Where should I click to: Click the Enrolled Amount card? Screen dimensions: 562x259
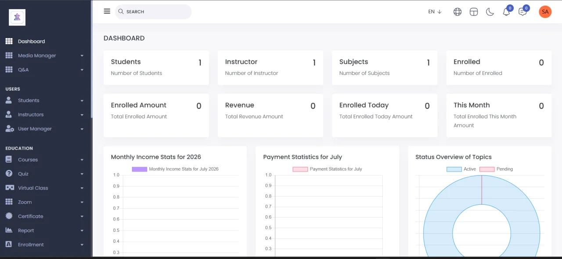pos(156,115)
